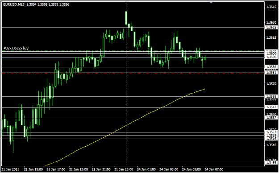Click the 21 Jan 17:00 time label
Screen dimensions: 279x173
[56, 169]
